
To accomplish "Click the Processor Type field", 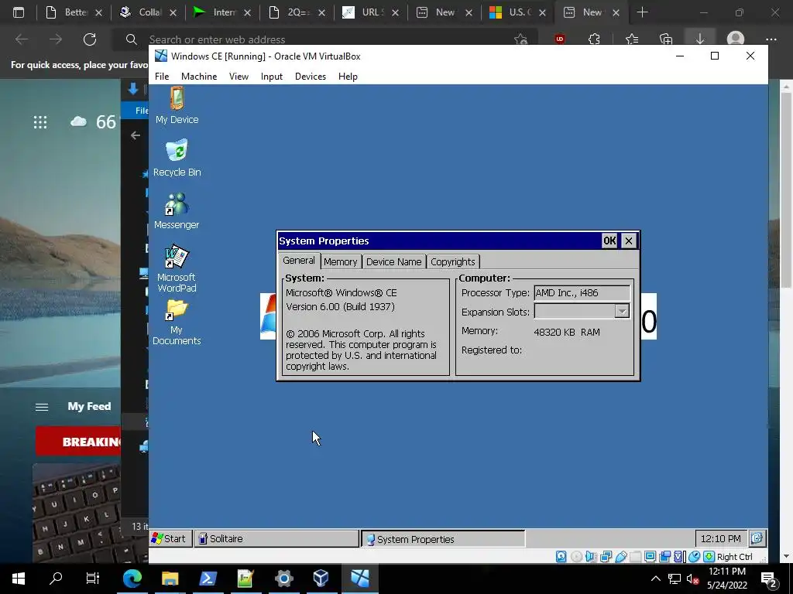I will 582,292.
